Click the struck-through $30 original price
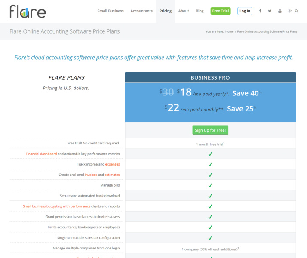307x258 pixels. [166, 92]
